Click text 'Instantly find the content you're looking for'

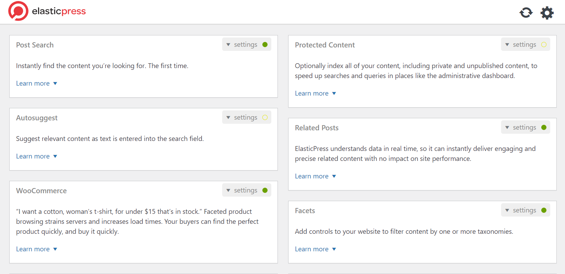81,66
